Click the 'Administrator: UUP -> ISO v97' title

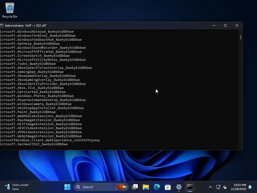tap(26, 26)
